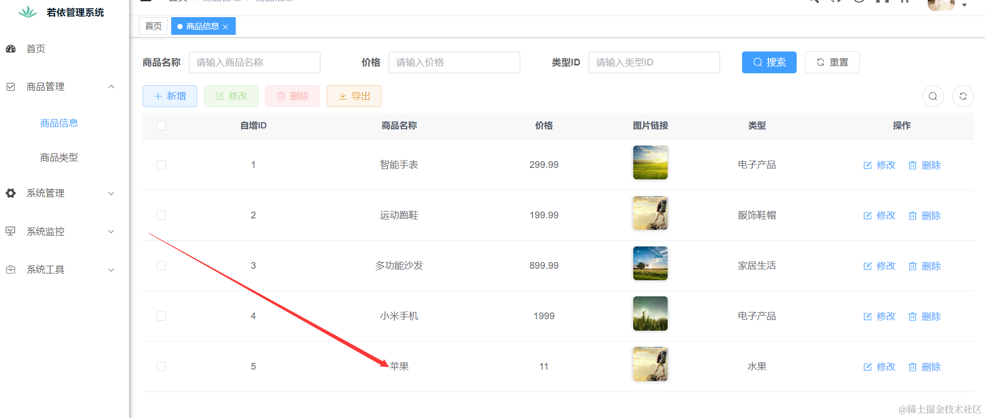The image size is (985, 418).
Task: Click the 系统工具 toolbox icon
Action: click(11, 270)
